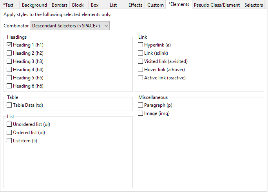The height and width of the screenshot is (192, 268).
Task: Open the Effects tab
Action: (x=135, y=5)
